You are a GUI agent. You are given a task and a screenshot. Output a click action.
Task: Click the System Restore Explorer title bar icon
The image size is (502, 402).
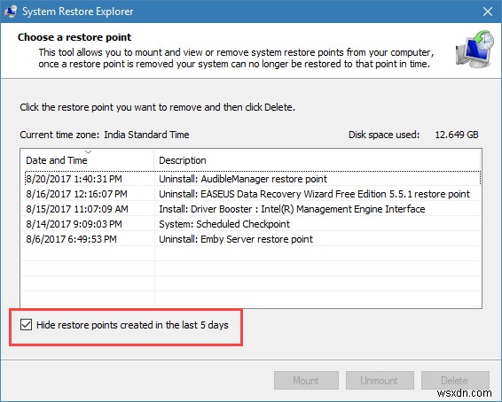click(x=11, y=12)
